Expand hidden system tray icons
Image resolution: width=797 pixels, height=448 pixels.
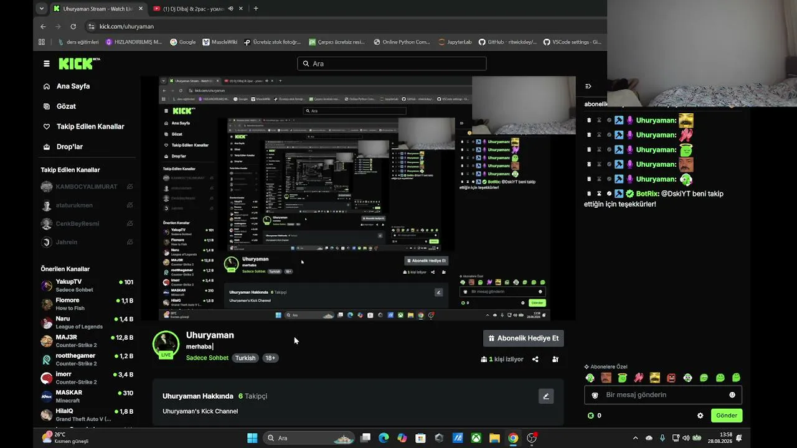point(635,438)
